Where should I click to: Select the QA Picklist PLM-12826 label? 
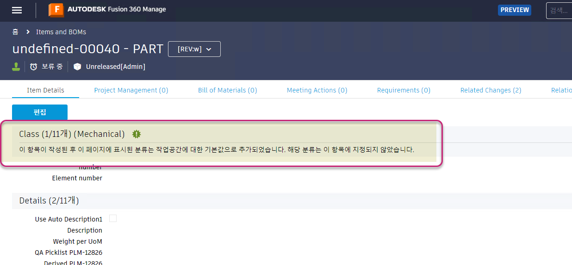[68, 253]
